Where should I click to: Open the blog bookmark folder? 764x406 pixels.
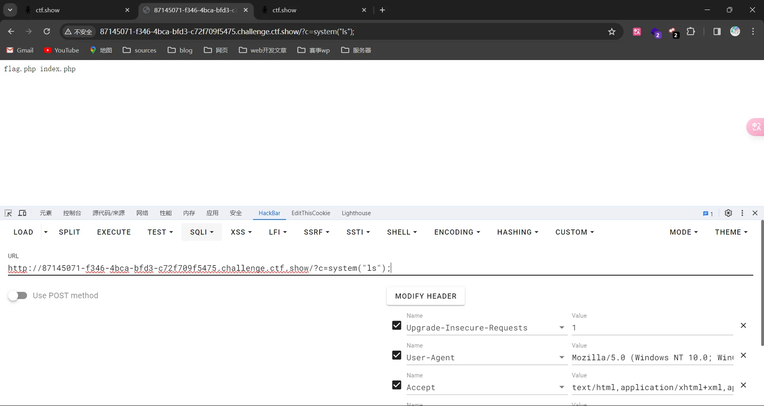tap(180, 50)
